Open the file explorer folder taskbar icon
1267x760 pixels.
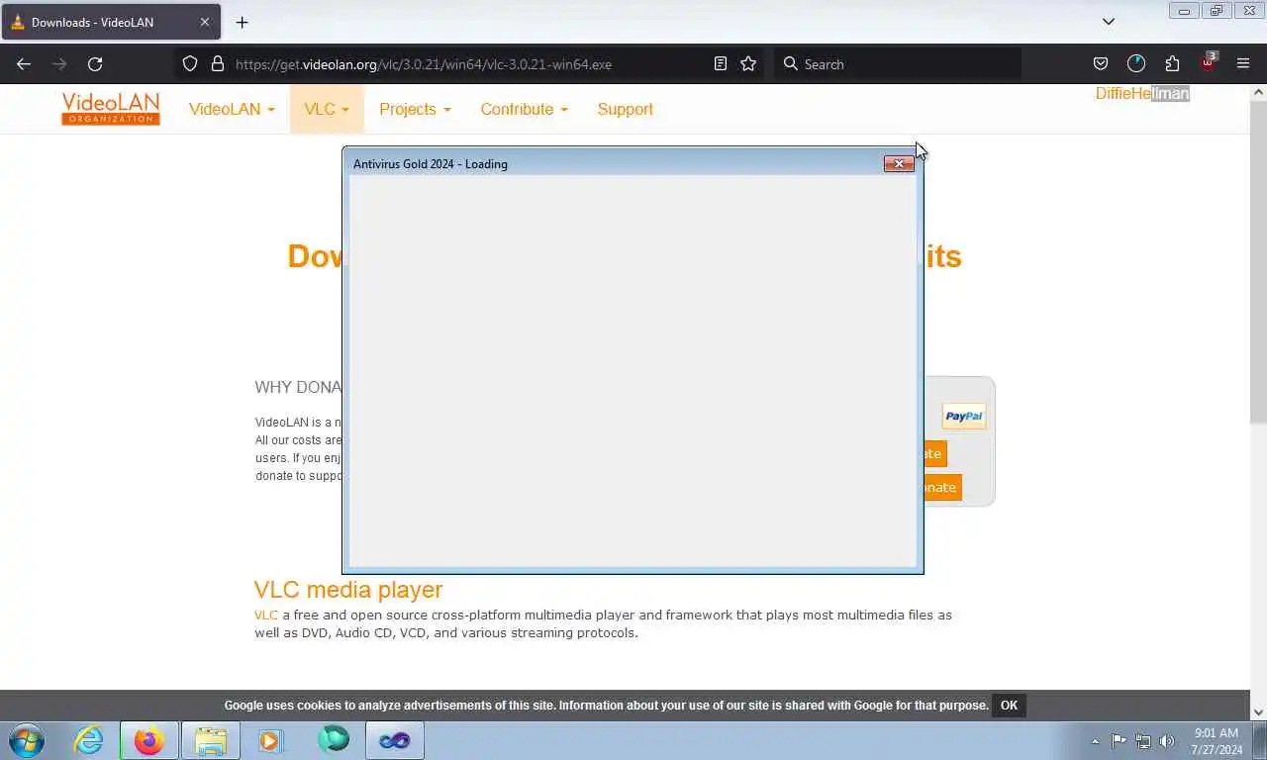pyautogui.click(x=211, y=740)
